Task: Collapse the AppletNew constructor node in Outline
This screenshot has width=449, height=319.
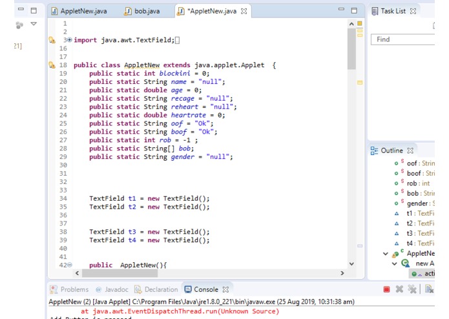Action: (386, 254)
